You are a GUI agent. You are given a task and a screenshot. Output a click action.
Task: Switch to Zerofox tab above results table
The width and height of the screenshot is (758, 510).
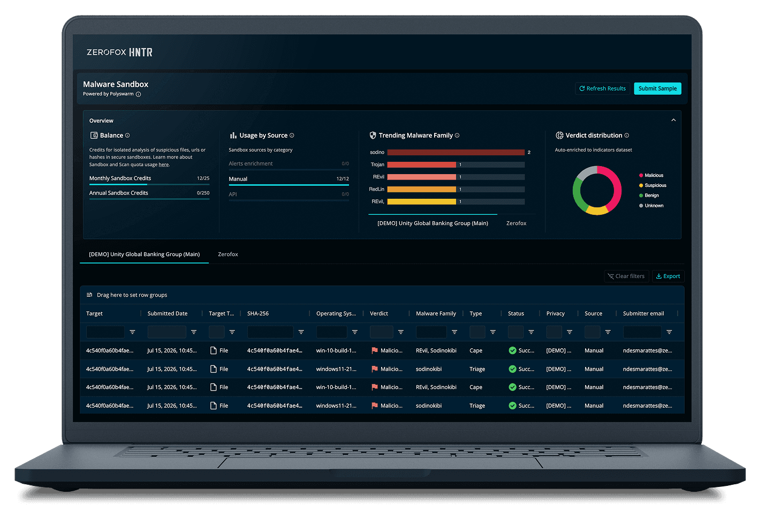(x=228, y=254)
